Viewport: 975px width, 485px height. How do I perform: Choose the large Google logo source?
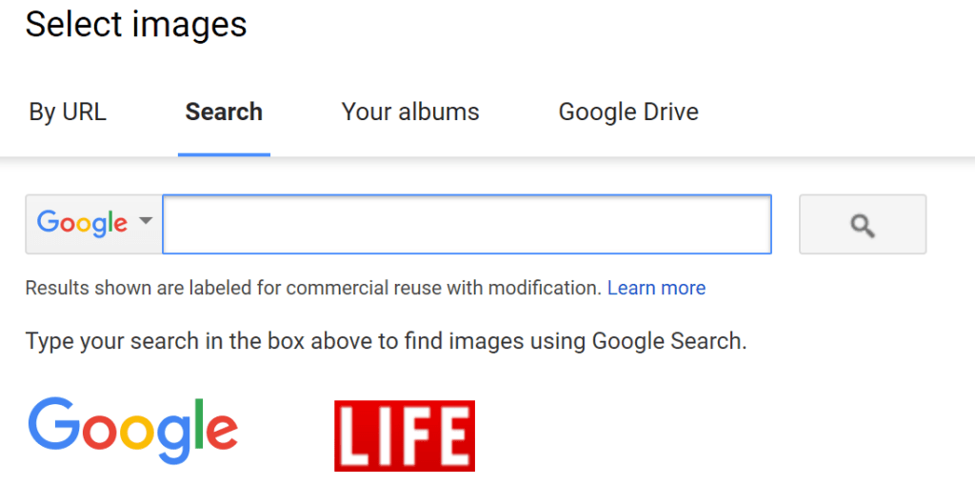click(x=132, y=431)
